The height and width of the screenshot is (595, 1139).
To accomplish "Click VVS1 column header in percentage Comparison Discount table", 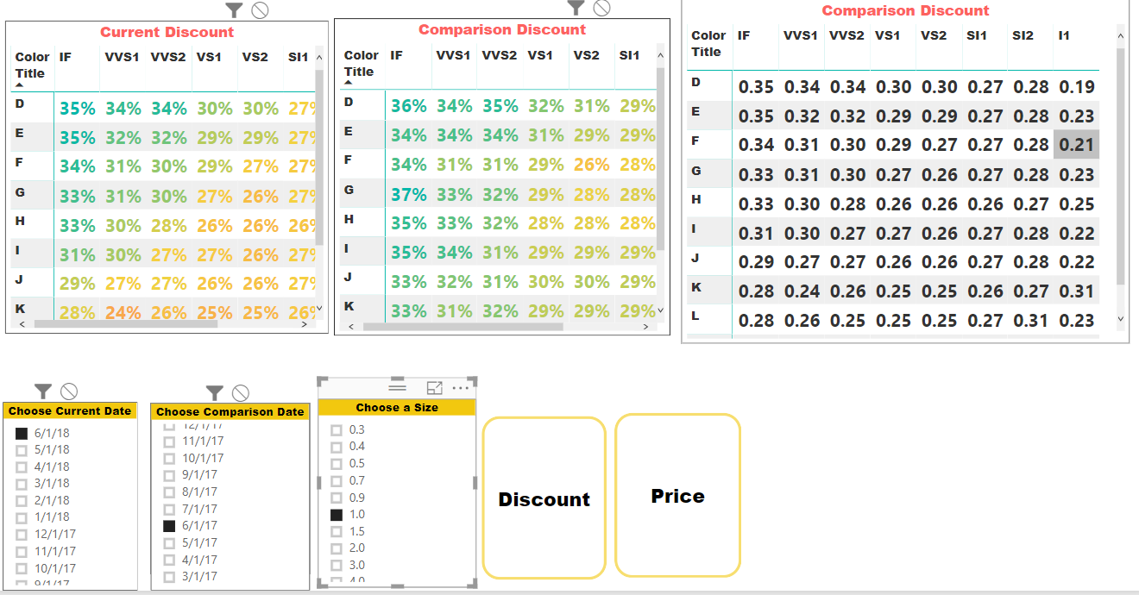I will [x=453, y=55].
